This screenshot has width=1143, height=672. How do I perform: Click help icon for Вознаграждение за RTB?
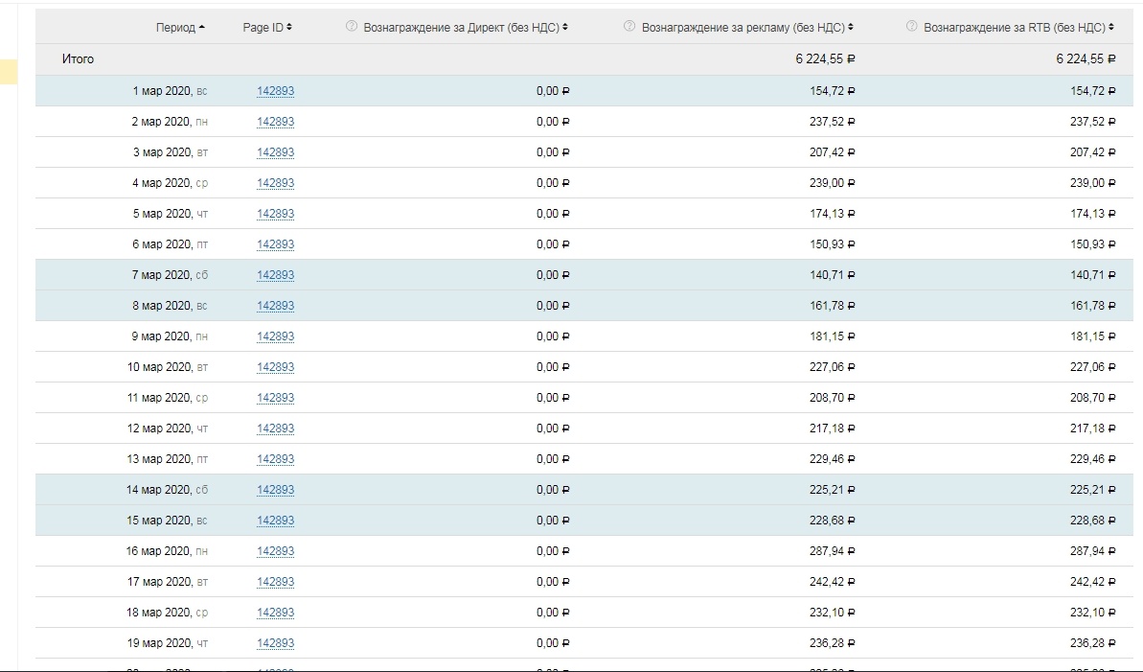click(911, 26)
